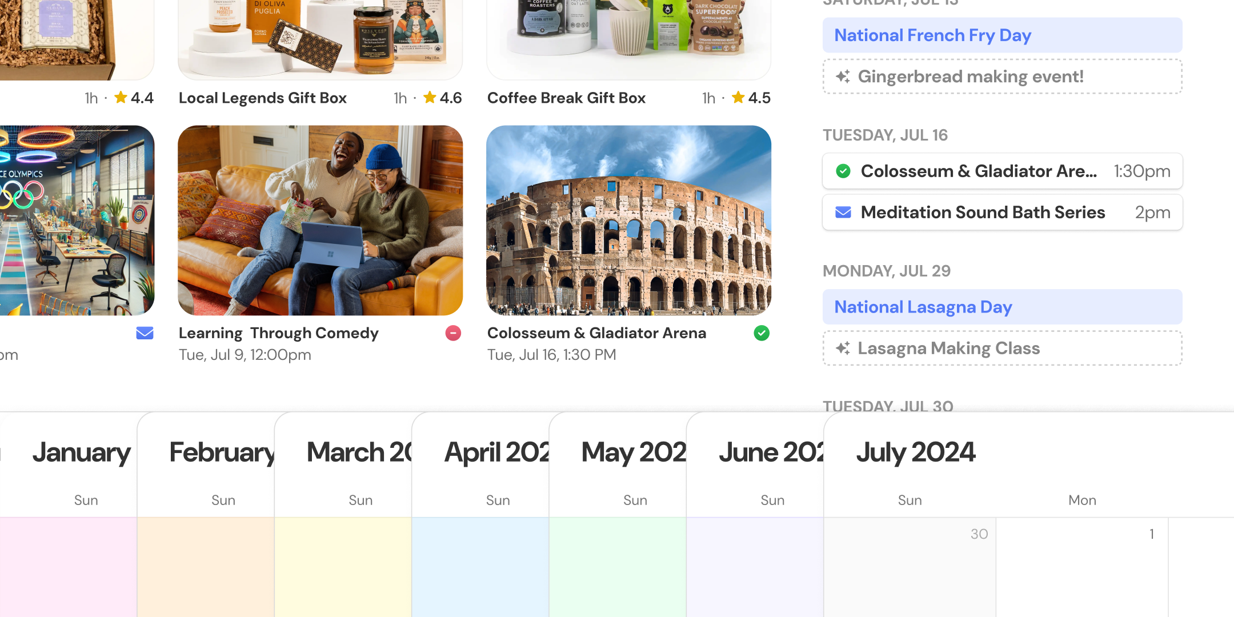Open the Meditation Sound Bath Series 2pm item
The image size is (1234, 617).
(x=1002, y=213)
